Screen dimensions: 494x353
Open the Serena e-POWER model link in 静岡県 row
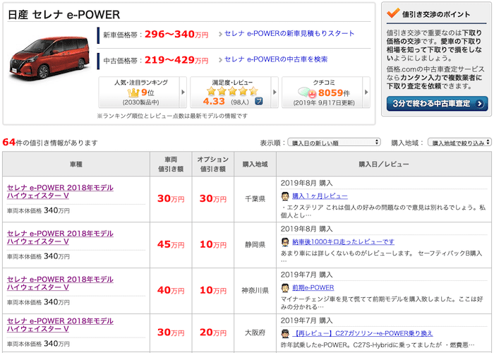coord(60,237)
